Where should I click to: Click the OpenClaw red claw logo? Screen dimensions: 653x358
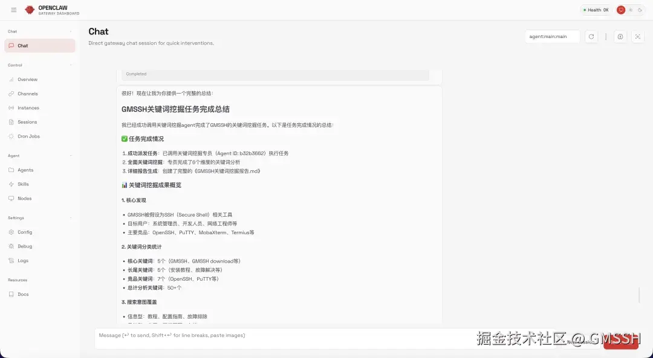30,10
